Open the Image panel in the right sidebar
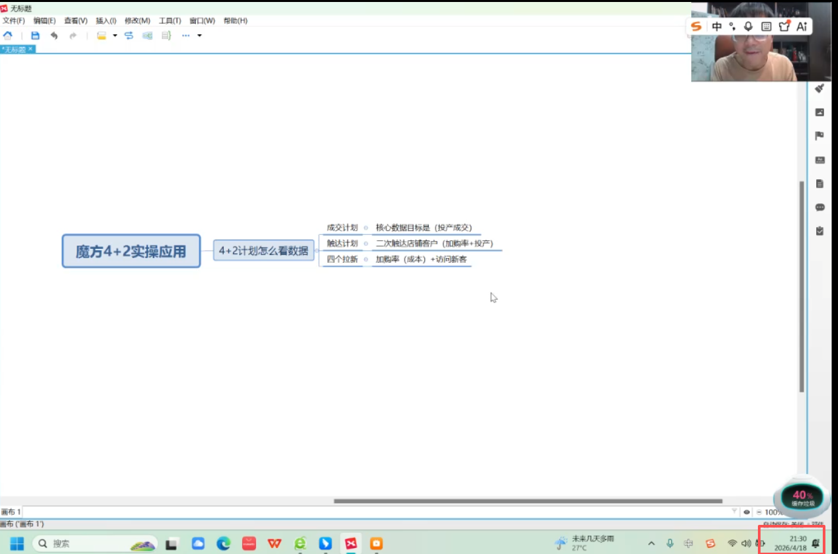 click(819, 113)
